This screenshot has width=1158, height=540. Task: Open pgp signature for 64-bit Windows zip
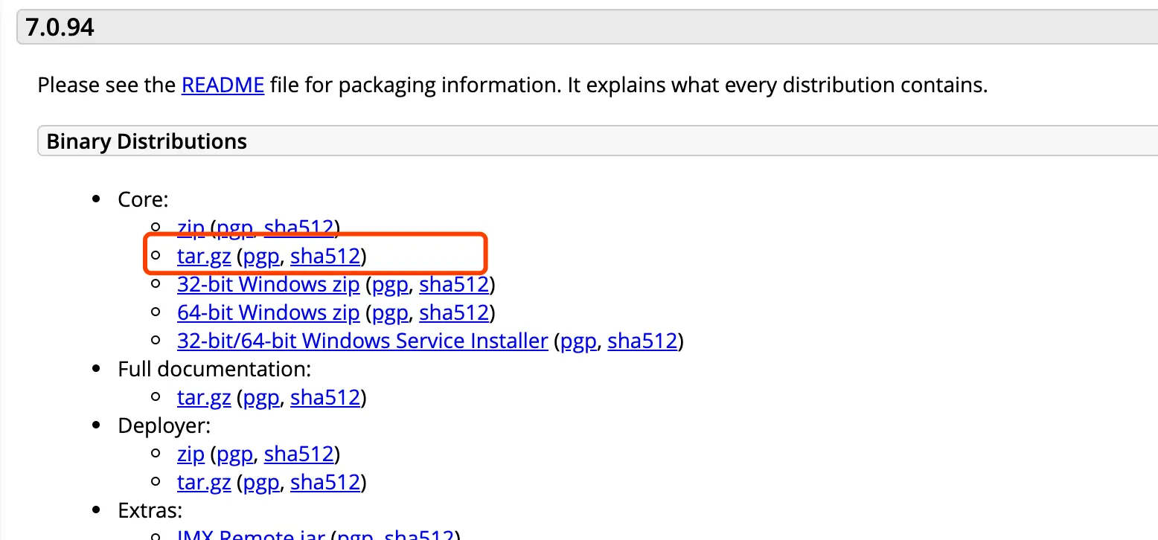pyautogui.click(x=390, y=313)
